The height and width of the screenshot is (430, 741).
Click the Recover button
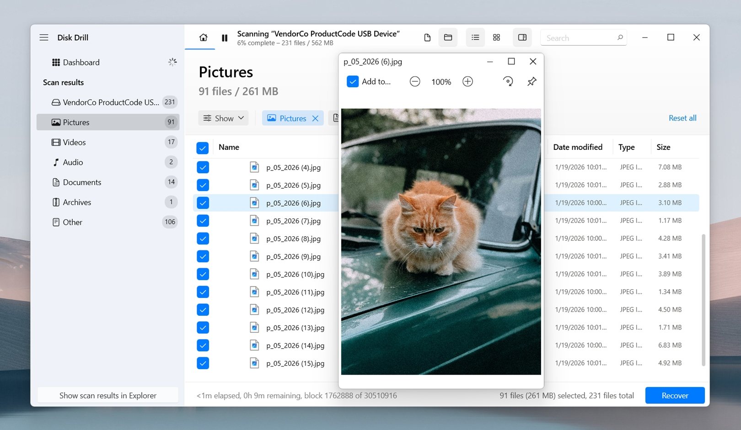(x=675, y=395)
